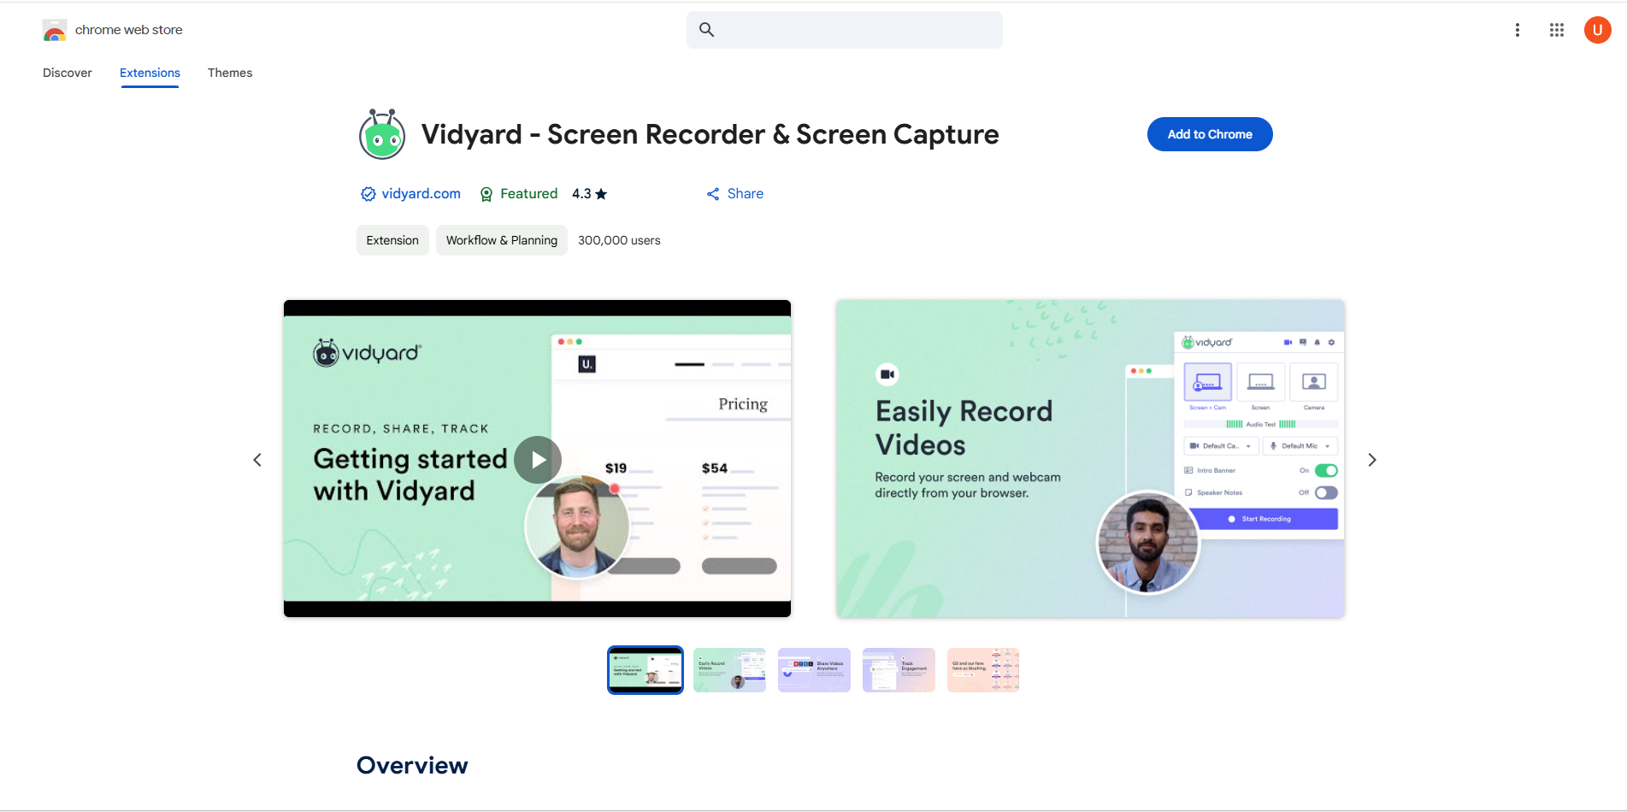Click the Overview heading
The image size is (1627, 812).
(412, 765)
